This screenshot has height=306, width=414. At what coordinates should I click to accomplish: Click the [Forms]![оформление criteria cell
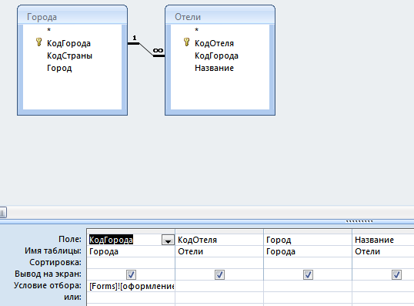tap(131, 286)
